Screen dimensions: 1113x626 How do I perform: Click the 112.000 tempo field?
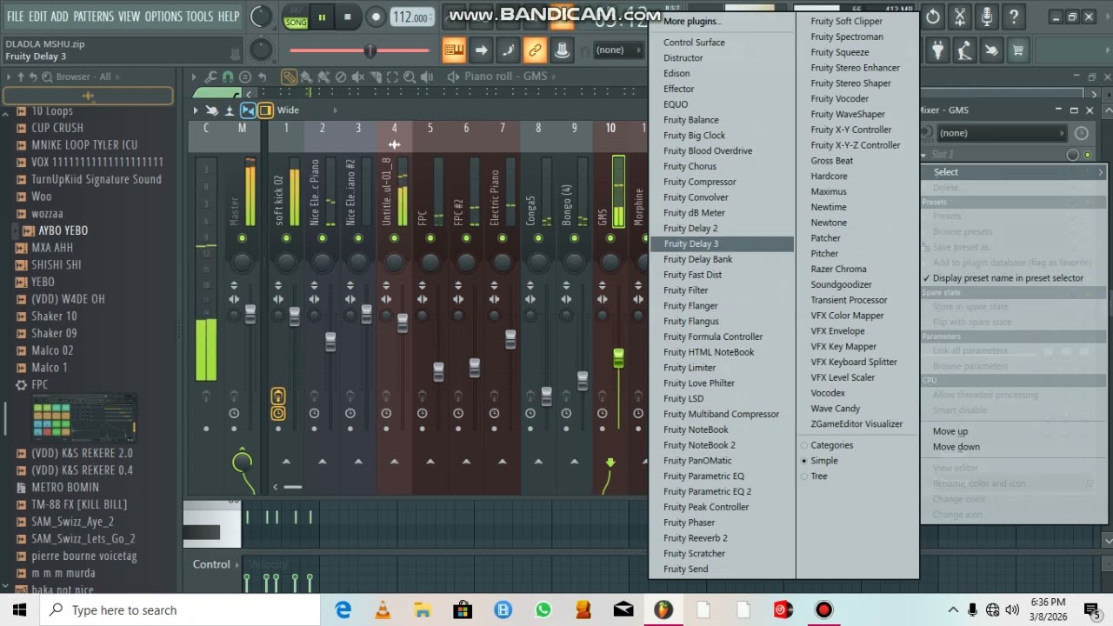(x=411, y=17)
